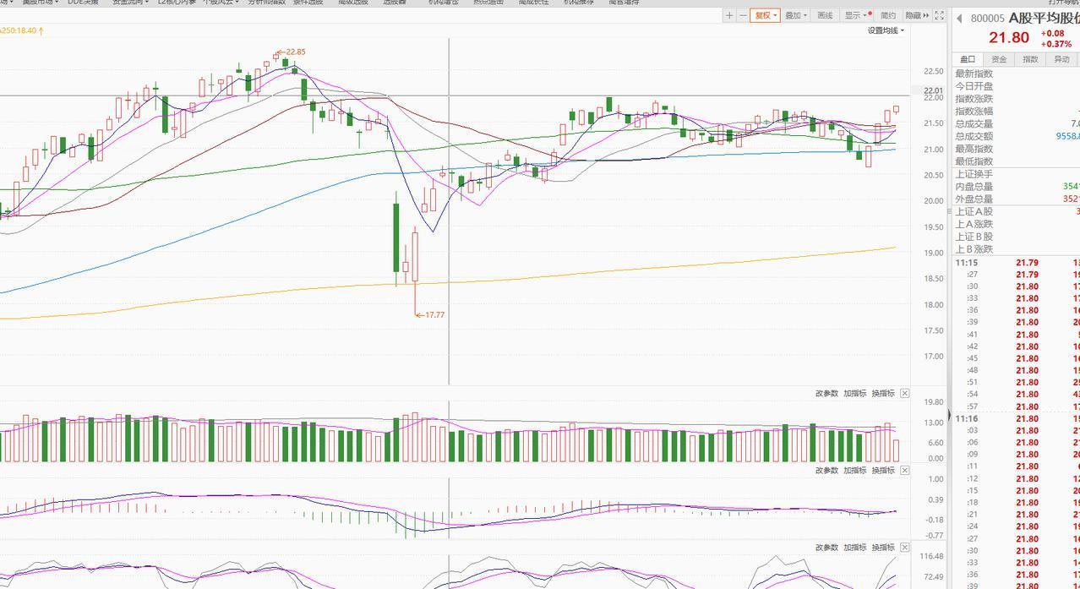The image size is (1080, 589).
Task: Open the 叠加 dropdown
Action: [x=795, y=15]
